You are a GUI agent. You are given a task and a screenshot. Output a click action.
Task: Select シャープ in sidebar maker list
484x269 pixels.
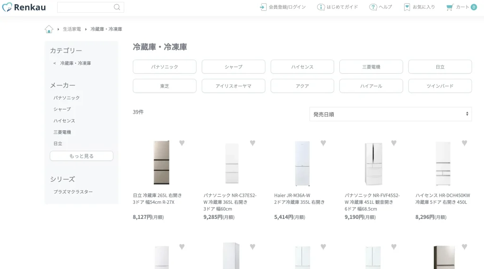pos(62,109)
